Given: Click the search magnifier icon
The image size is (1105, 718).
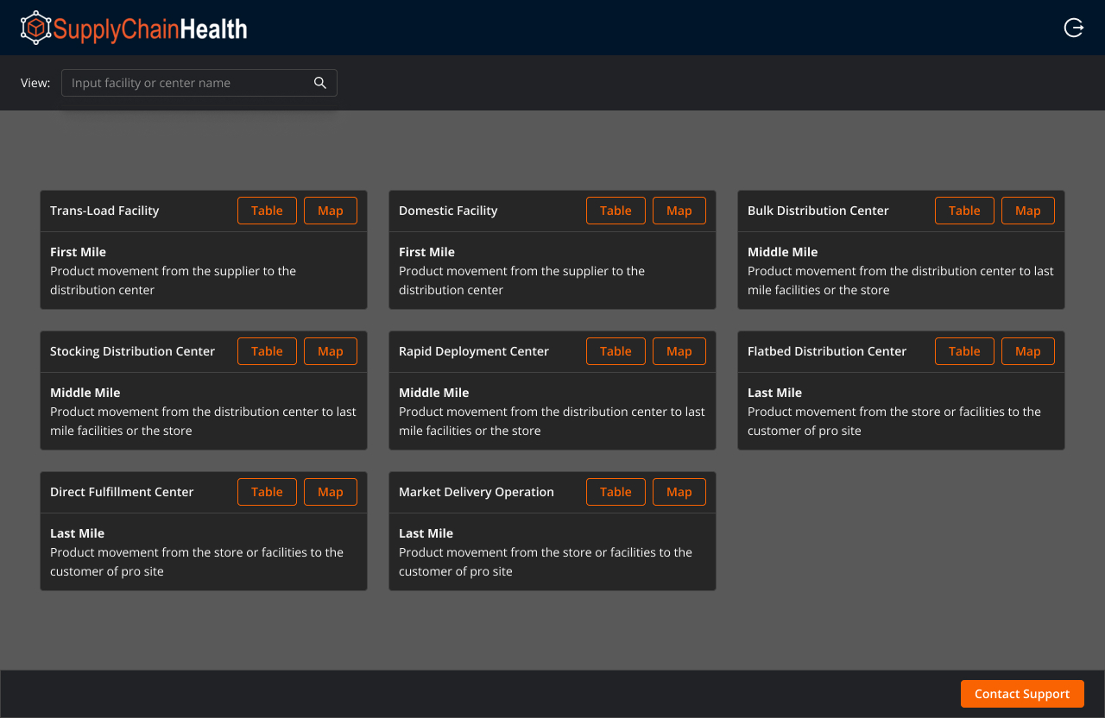Looking at the screenshot, I should [x=319, y=83].
